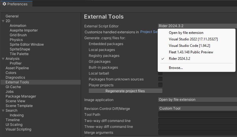Select Tile Palette preferences
This screenshot has height=137, width=237.
point(19,54)
